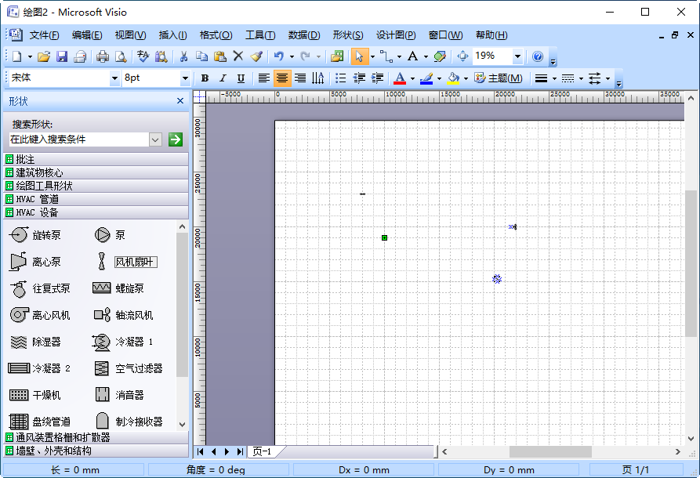This screenshot has height=478, width=700.
Task: Select the 旋转泵 shape
Action: coord(34,235)
